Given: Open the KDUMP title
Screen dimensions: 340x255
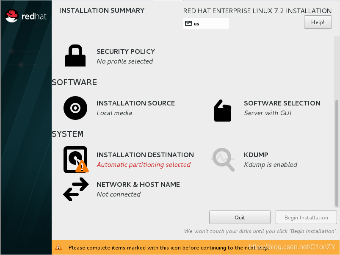Looking at the screenshot, I should point(256,155).
